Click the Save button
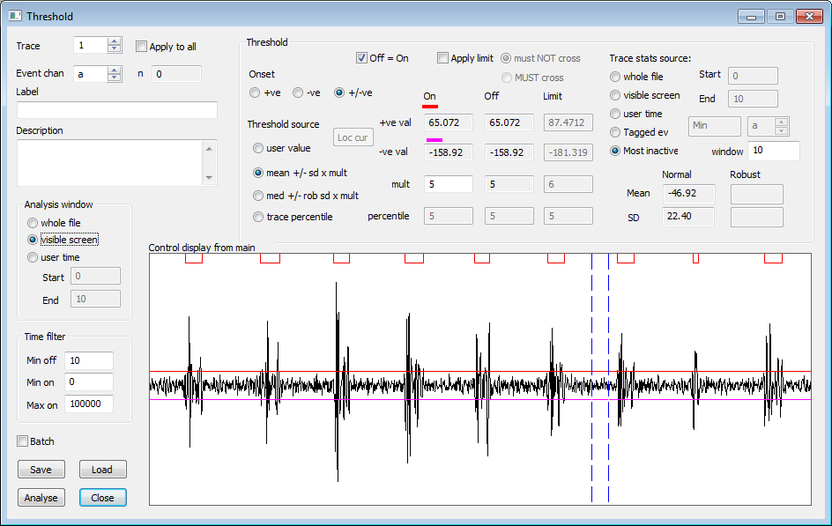 [x=41, y=470]
